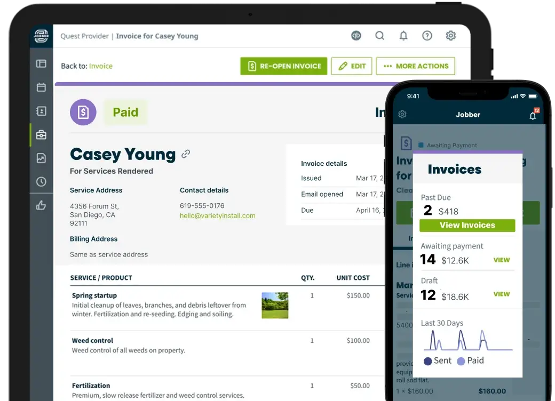Viewport: 555px width, 401px height.
Task: Open the clock timesheet icon in sidebar
Action: pyautogui.click(x=41, y=182)
